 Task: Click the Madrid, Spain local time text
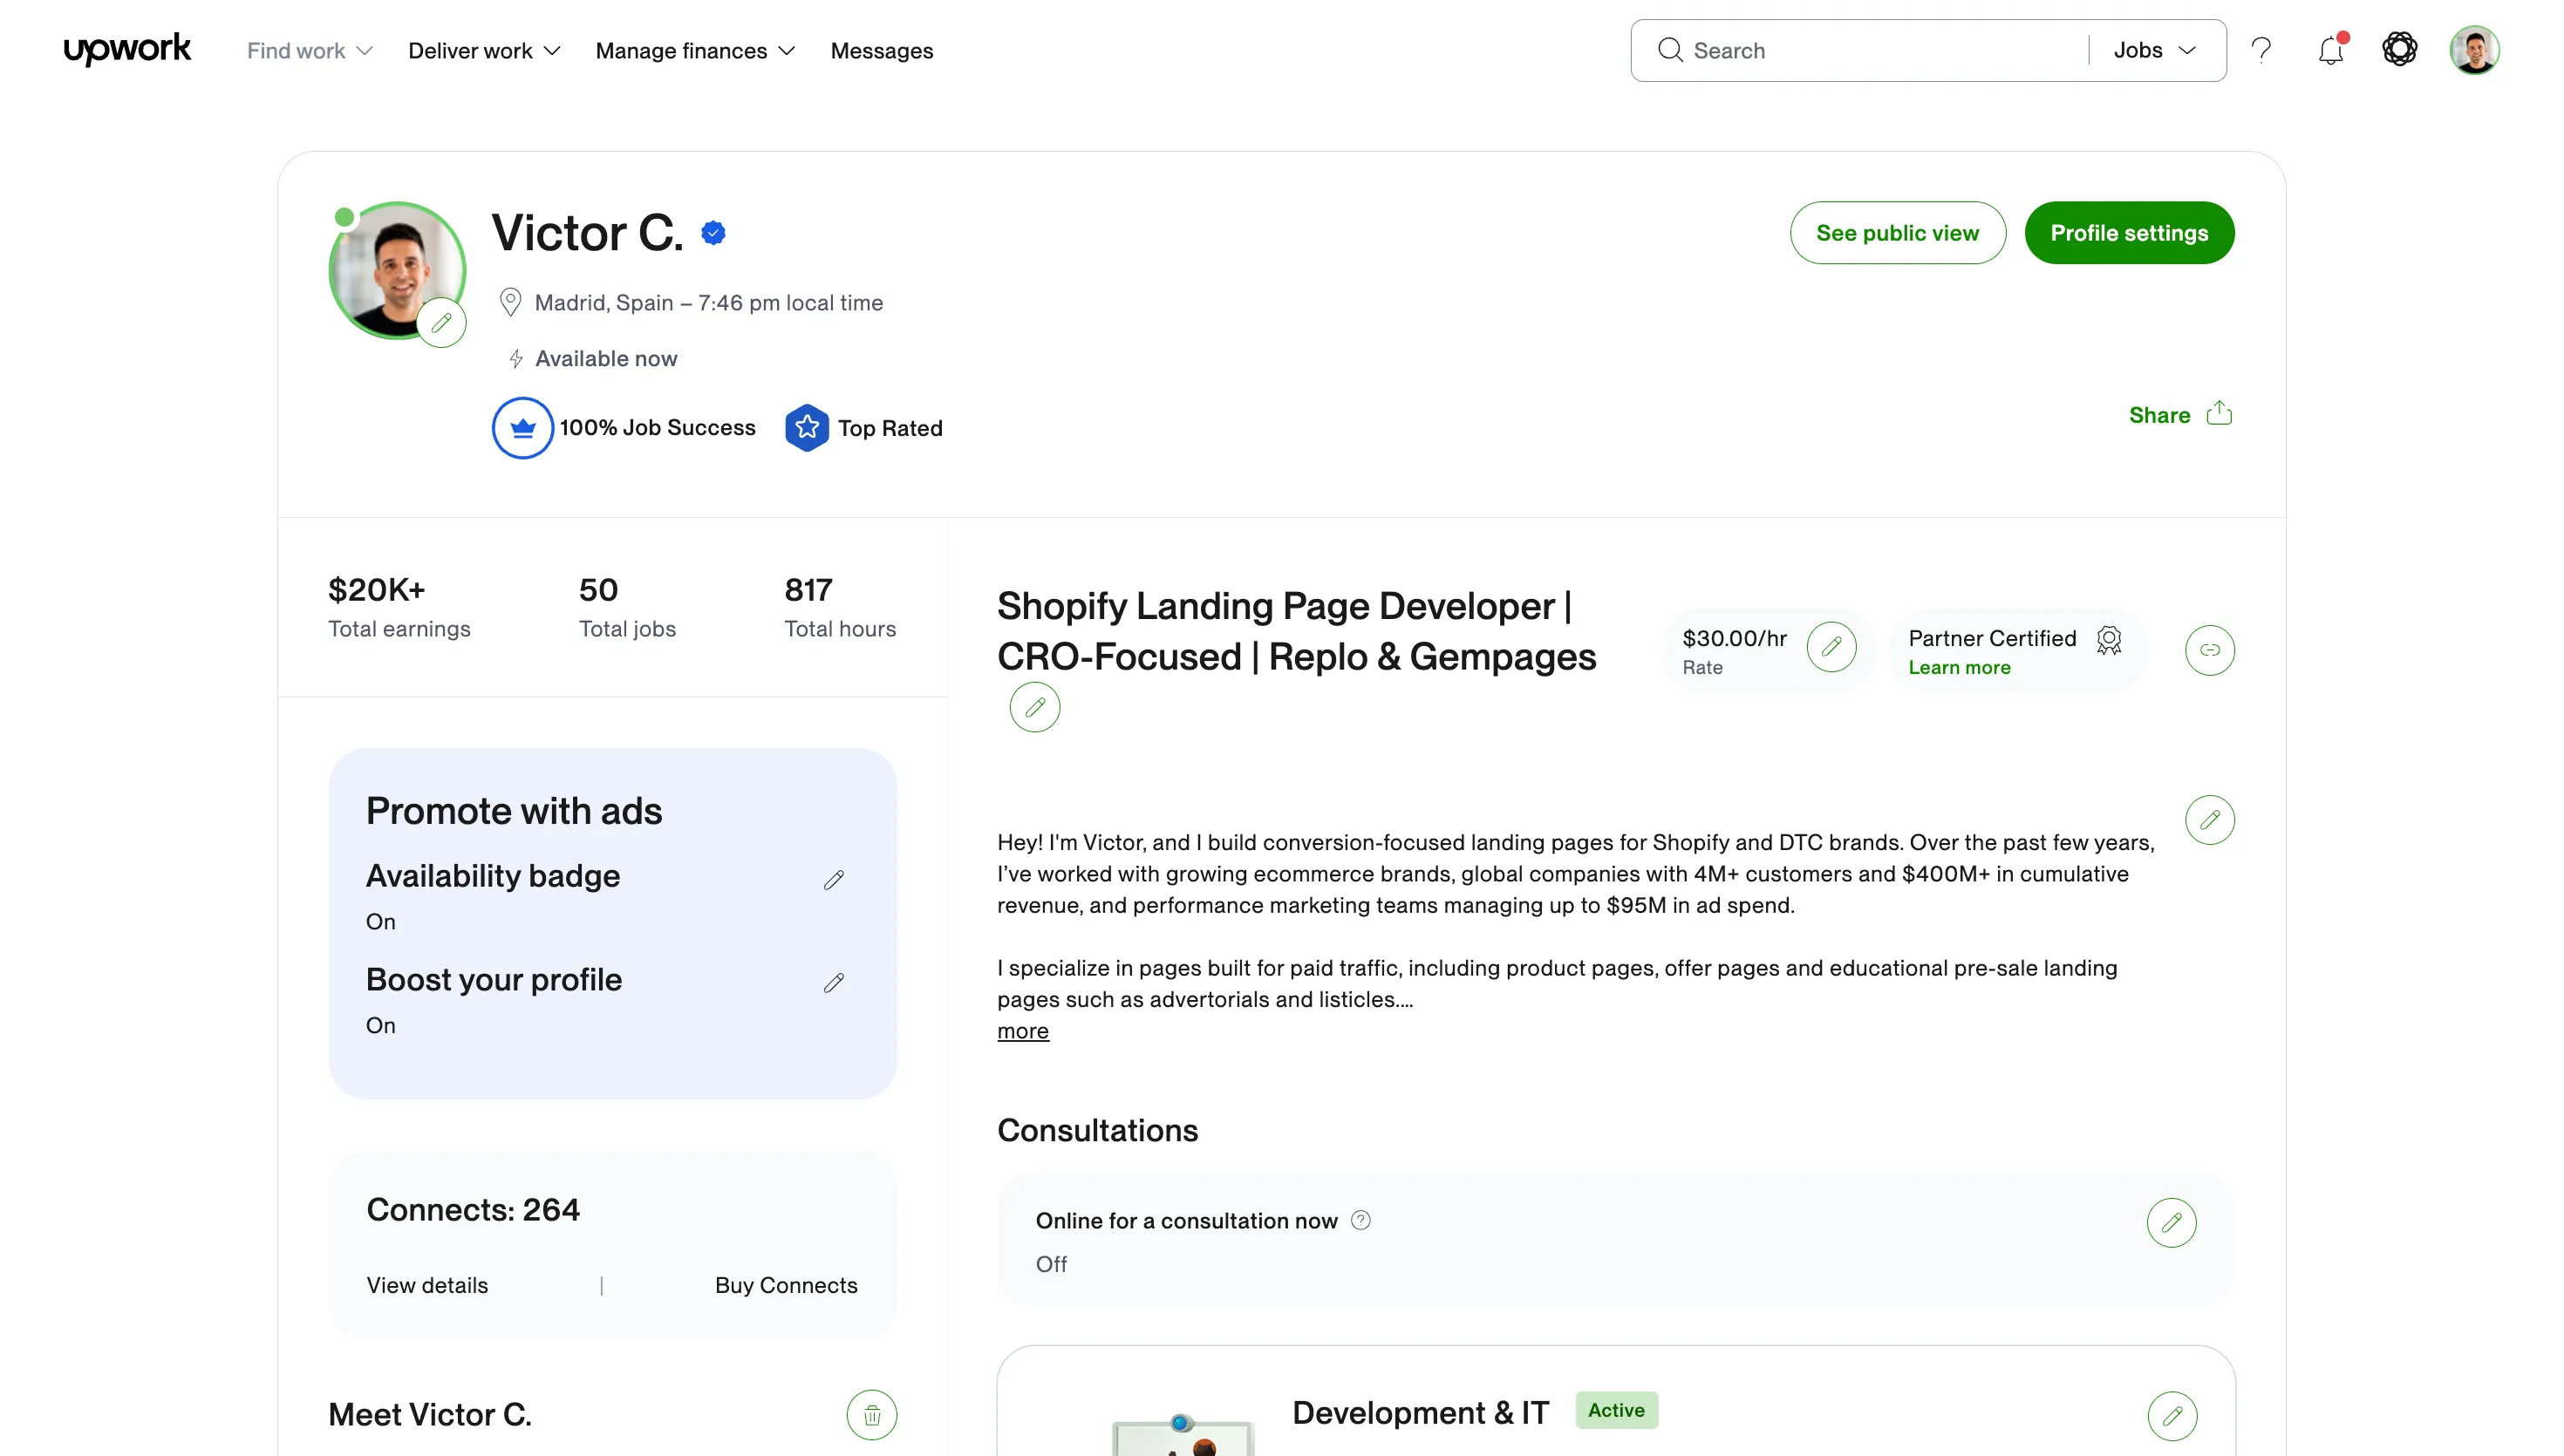click(x=709, y=302)
